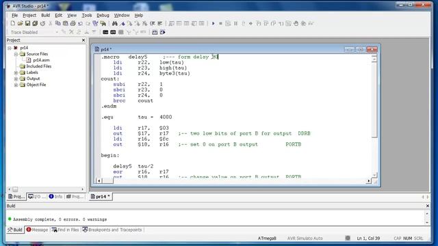Click the Project panel scrollbar right arrow

(82, 189)
